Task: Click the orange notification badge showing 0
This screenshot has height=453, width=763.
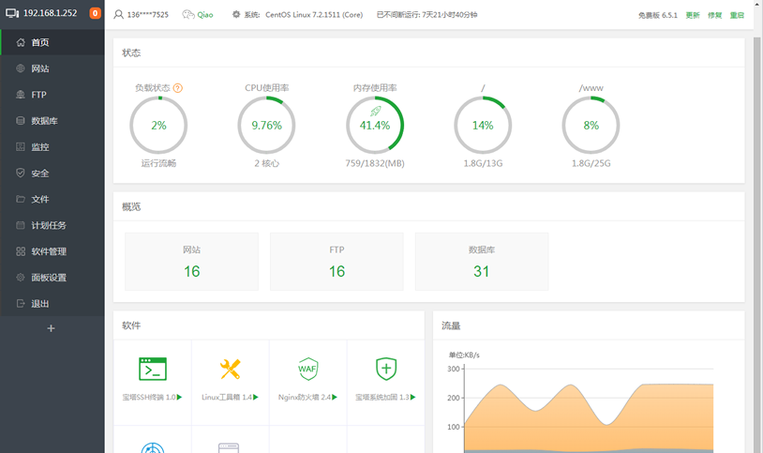Action: coord(96,14)
